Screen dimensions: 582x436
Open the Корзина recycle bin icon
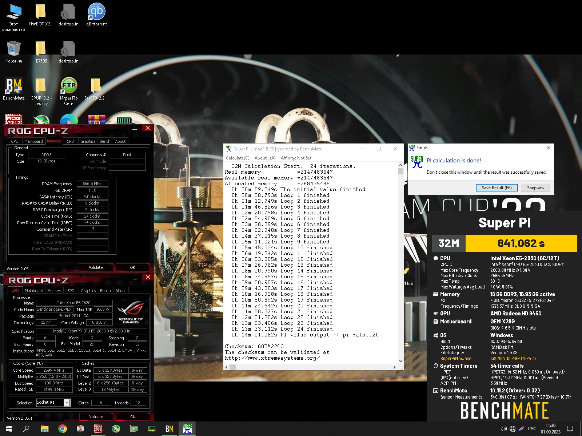coord(13,52)
